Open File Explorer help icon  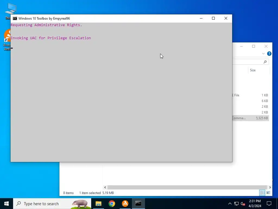[269, 54]
